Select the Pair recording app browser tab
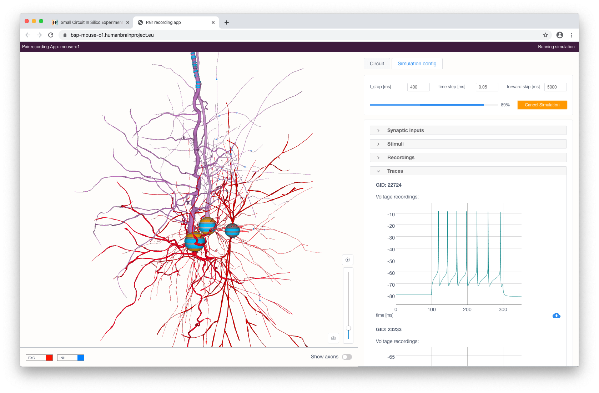This screenshot has height=393, width=599. (176, 22)
